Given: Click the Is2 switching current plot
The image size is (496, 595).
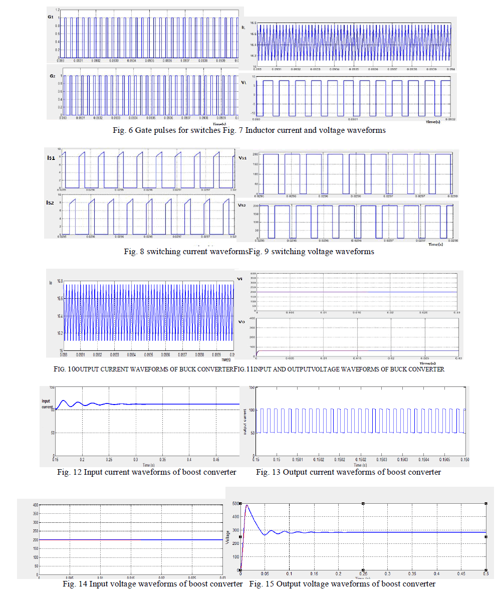Looking at the screenshot, I should (x=149, y=216).
